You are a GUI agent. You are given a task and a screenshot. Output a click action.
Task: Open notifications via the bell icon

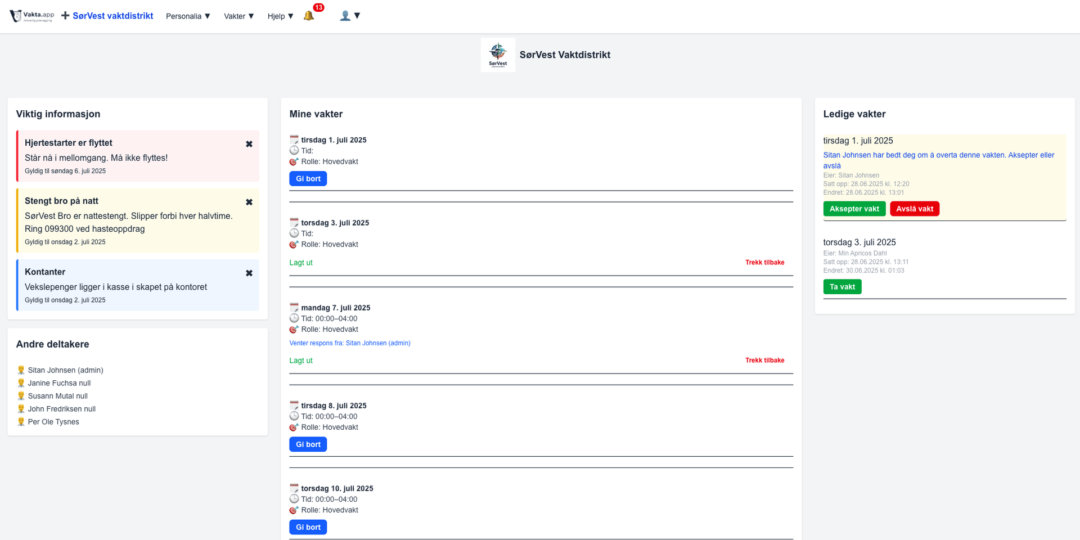pos(309,16)
